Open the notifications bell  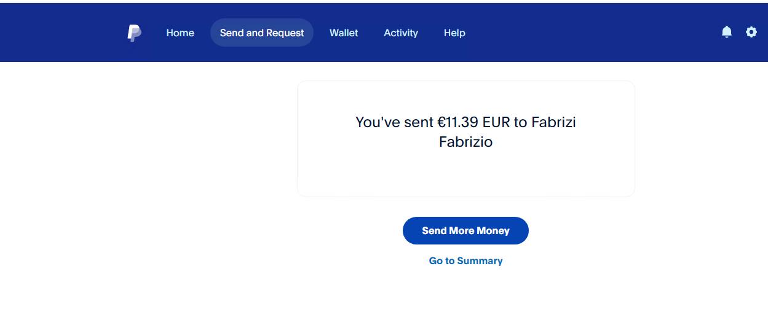tap(727, 32)
